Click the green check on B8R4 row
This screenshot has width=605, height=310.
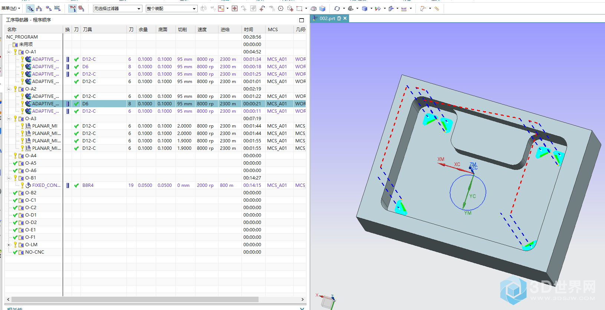[x=76, y=185]
